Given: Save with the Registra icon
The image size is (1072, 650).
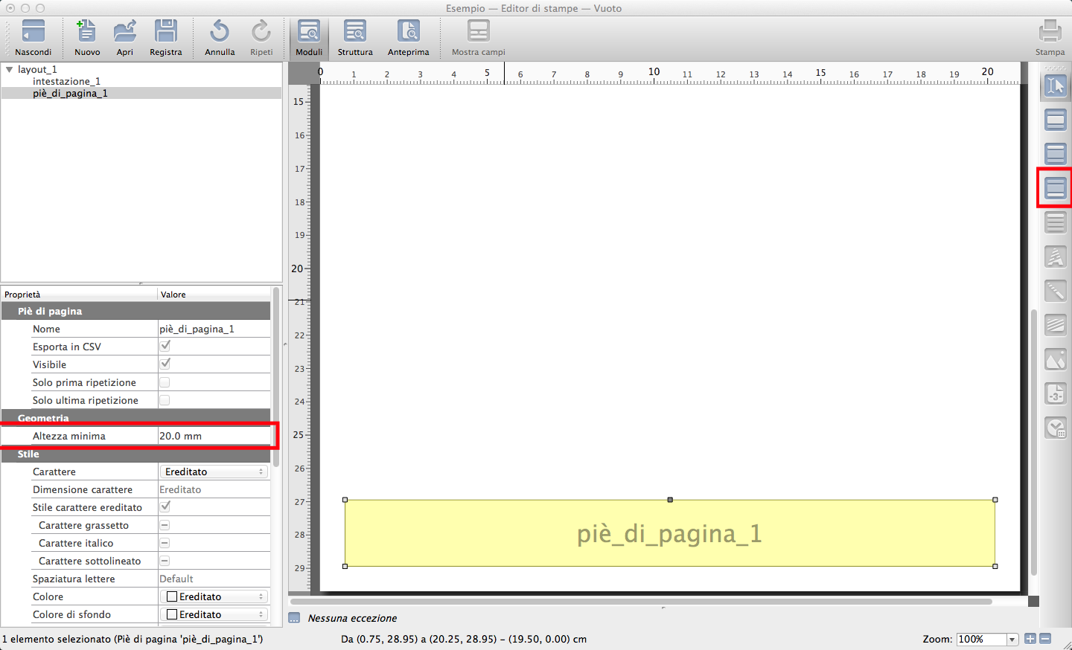Looking at the screenshot, I should (165, 32).
